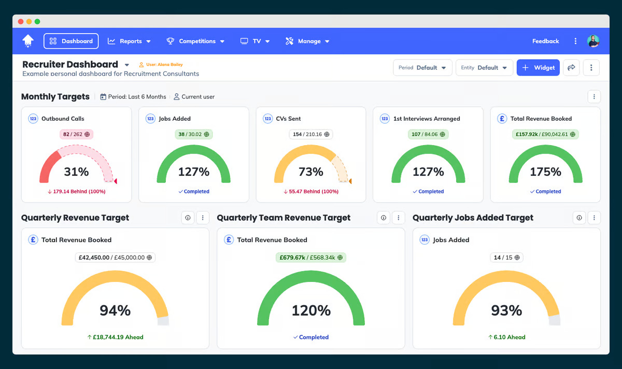Click the Feedback link
This screenshot has width=622, height=369.
pos(545,41)
